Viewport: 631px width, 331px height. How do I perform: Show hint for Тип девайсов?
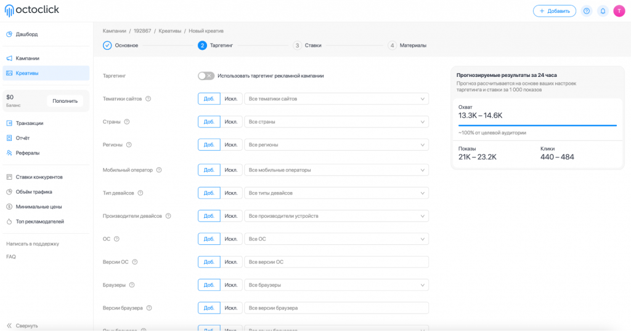pos(140,193)
